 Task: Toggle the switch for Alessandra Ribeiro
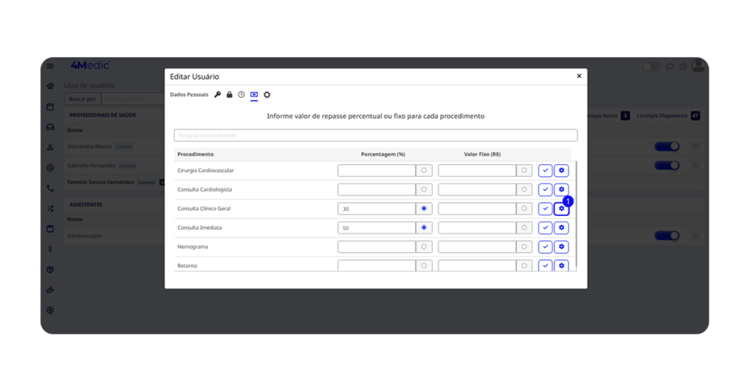pos(666,147)
